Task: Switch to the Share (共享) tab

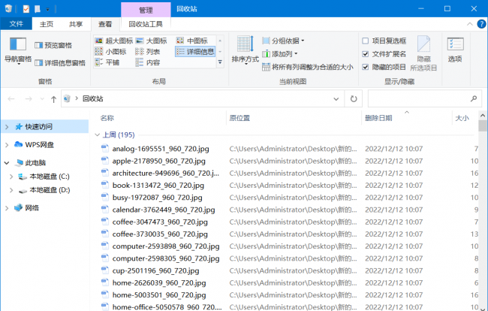Action: (76, 24)
